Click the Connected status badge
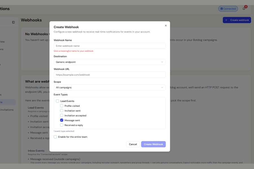The image size is (254, 169). [228, 9]
